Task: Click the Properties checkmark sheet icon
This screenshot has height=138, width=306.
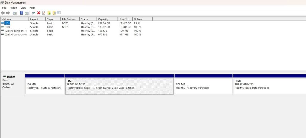Action: (44, 13)
